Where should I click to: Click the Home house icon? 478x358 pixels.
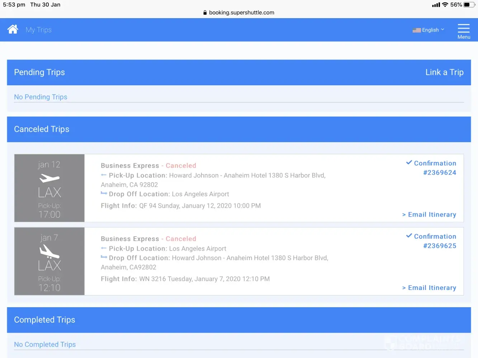pos(13,29)
